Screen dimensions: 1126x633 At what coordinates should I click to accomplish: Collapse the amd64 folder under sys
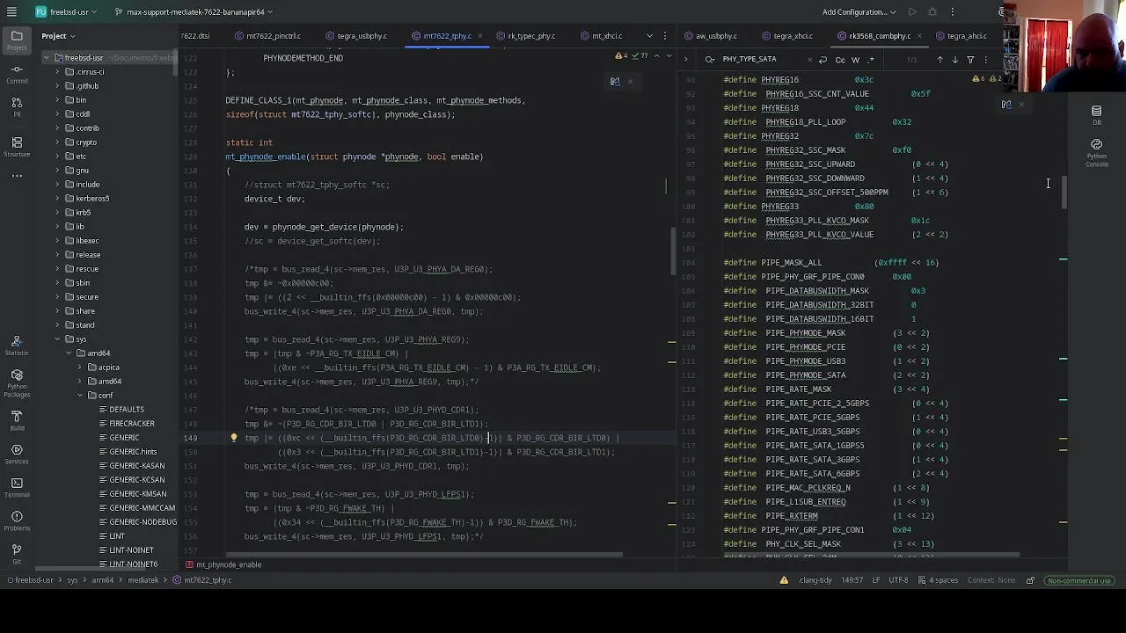coord(69,353)
